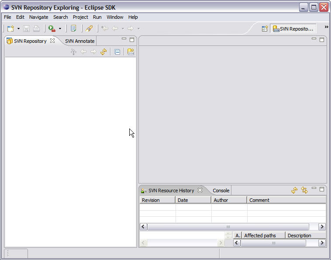Sort by the Date column header
Image resolution: width=331 pixels, height=260 pixels.
click(193, 200)
